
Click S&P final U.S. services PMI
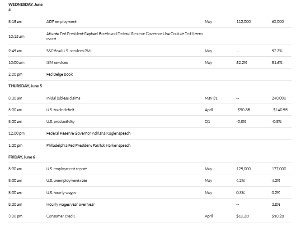coord(69,51)
